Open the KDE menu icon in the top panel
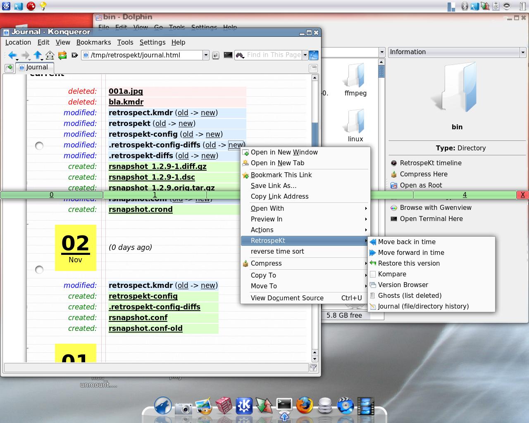Viewport: 529px width, 423px height. pyautogui.click(x=6, y=6)
